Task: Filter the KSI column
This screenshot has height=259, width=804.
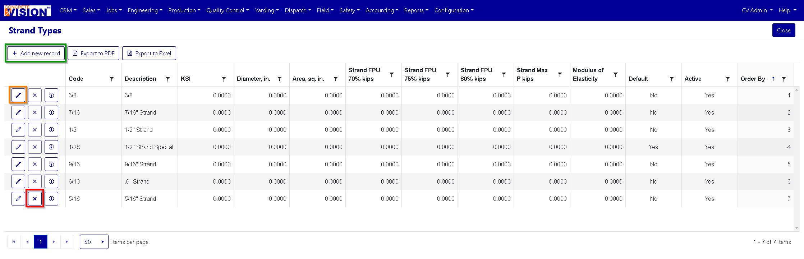Action: click(x=224, y=79)
